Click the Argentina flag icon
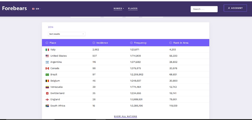 click(x=47, y=62)
